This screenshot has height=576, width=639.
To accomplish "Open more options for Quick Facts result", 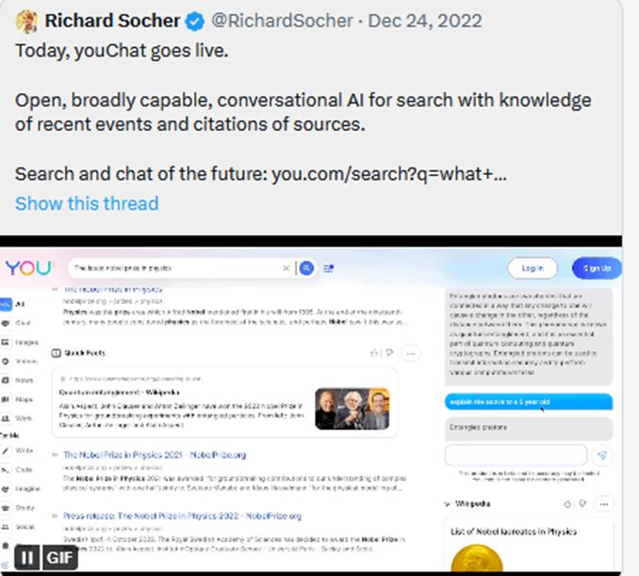I will coord(410,353).
